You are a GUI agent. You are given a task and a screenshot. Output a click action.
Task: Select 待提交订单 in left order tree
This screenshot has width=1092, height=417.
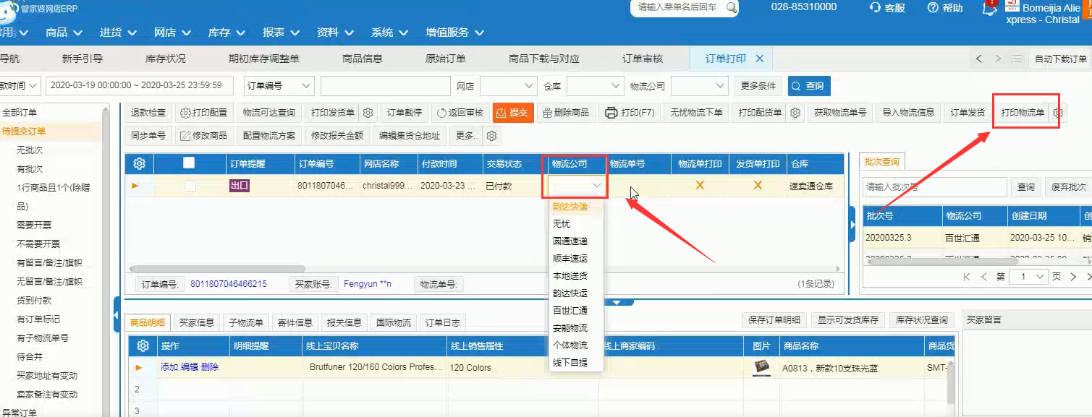coord(24,132)
